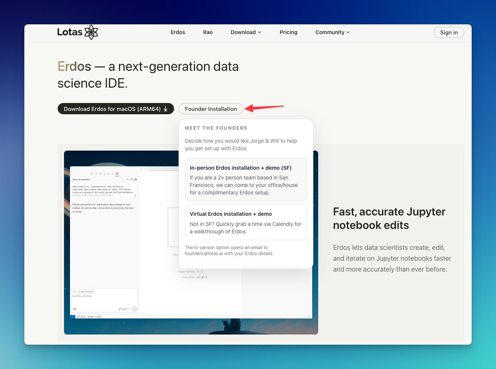496x369 pixels.
Task: Click the plus icon beside New conversation
Action: [128, 179]
